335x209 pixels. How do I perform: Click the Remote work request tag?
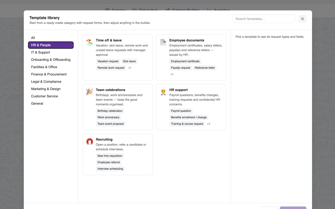[x=111, y=68]
